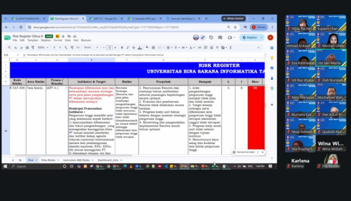Open horizontal align dropdown
The height and width of the screenshot is (201, 351).
pos(169,48)
